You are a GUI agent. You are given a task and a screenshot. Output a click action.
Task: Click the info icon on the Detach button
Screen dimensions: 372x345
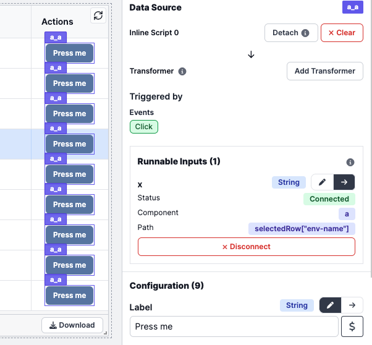(x=305, y=33)
